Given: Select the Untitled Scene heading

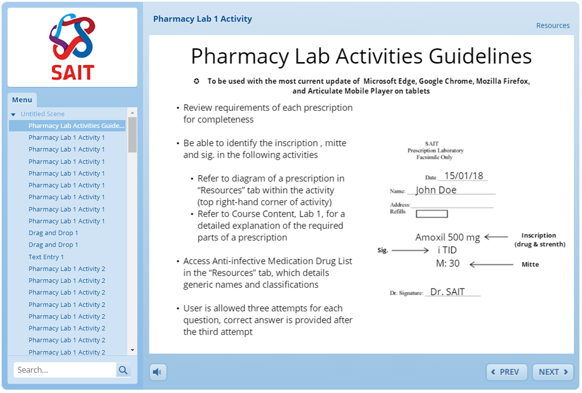Looking at the screenshot, I should [42, 114].
